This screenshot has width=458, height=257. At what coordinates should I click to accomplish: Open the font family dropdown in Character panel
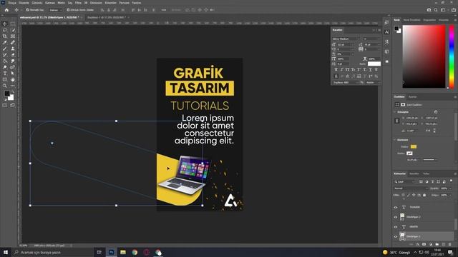[346, 39]
